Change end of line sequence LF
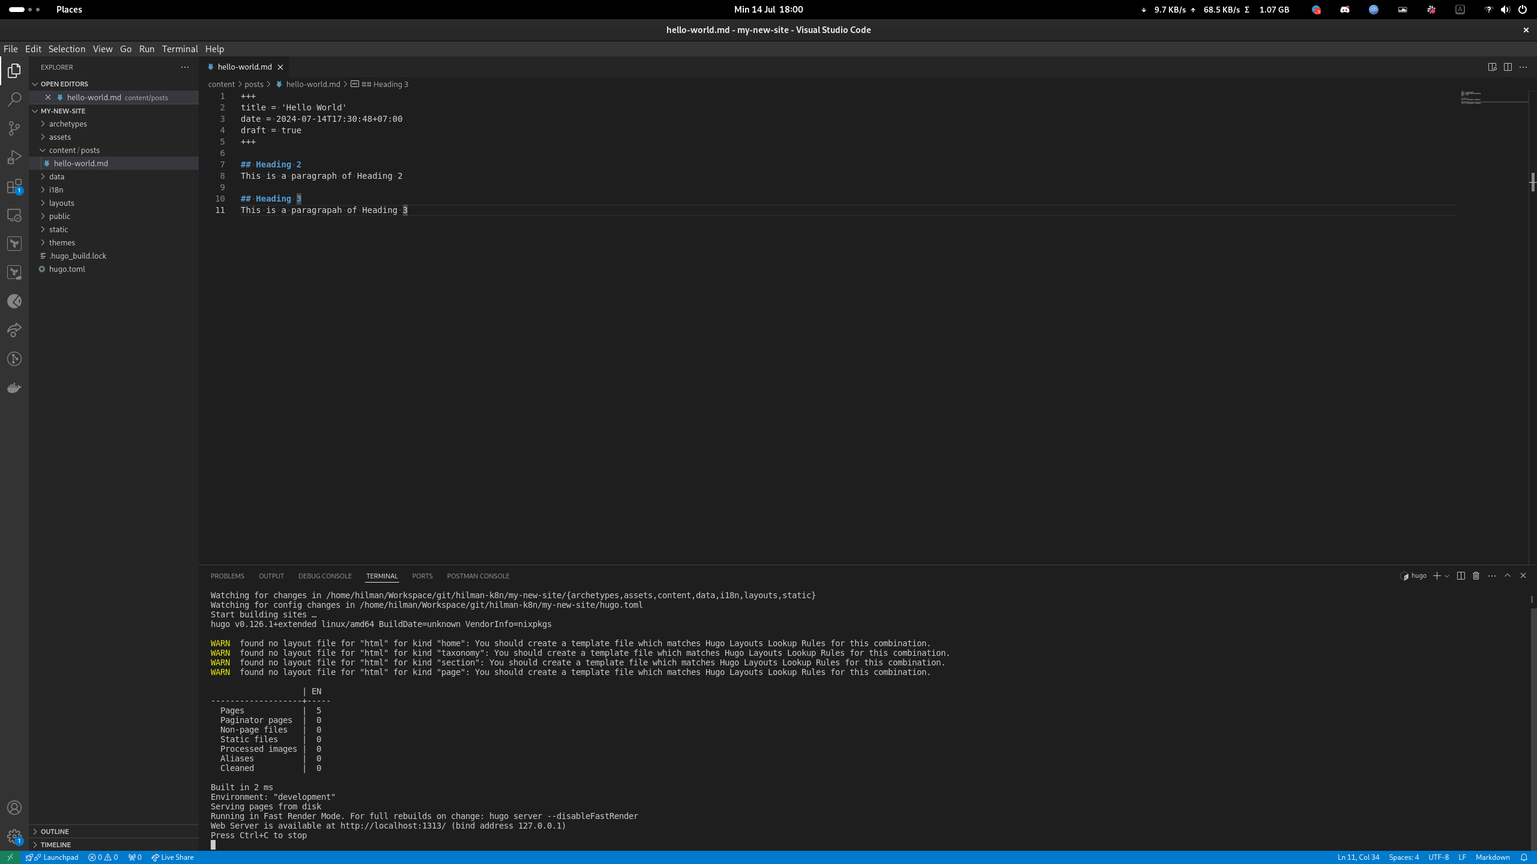Image resolution: width=1537 pixels, height=864 pixels. (1463, 857)
